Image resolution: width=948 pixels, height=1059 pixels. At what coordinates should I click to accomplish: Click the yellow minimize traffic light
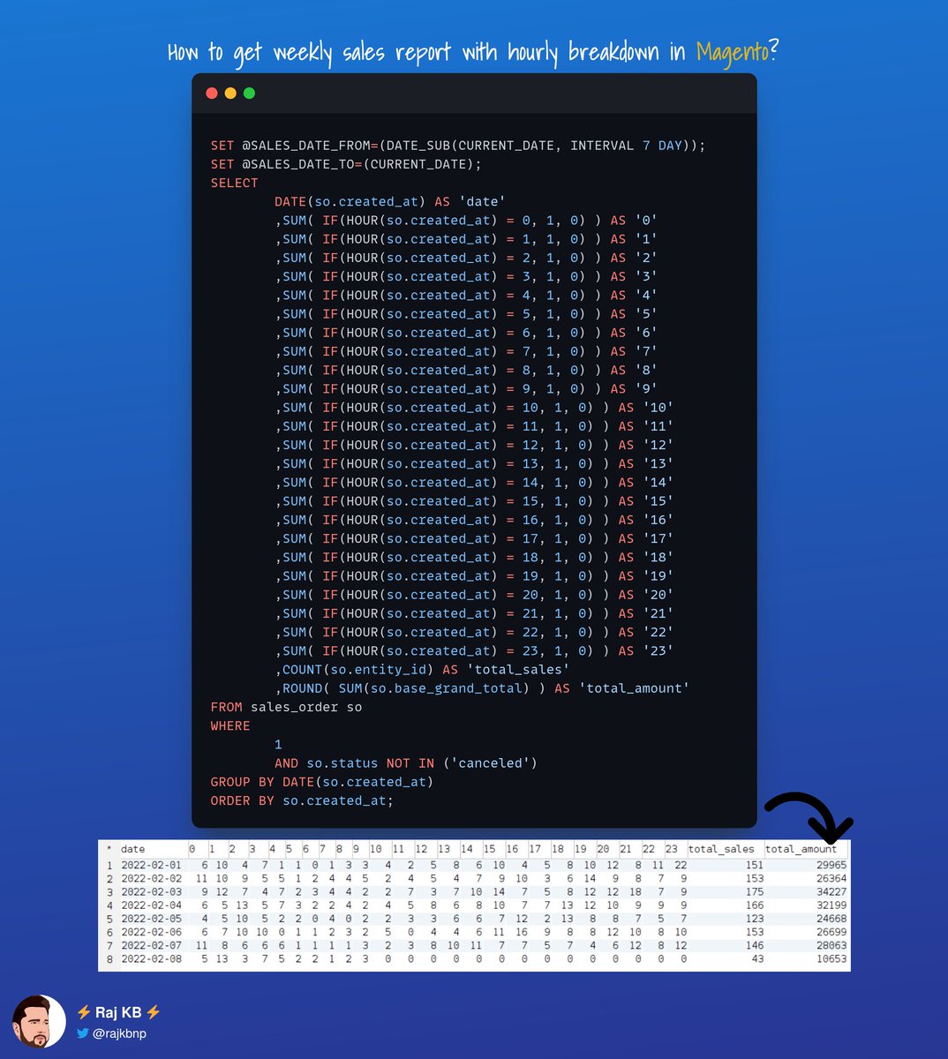click(230, 92)
